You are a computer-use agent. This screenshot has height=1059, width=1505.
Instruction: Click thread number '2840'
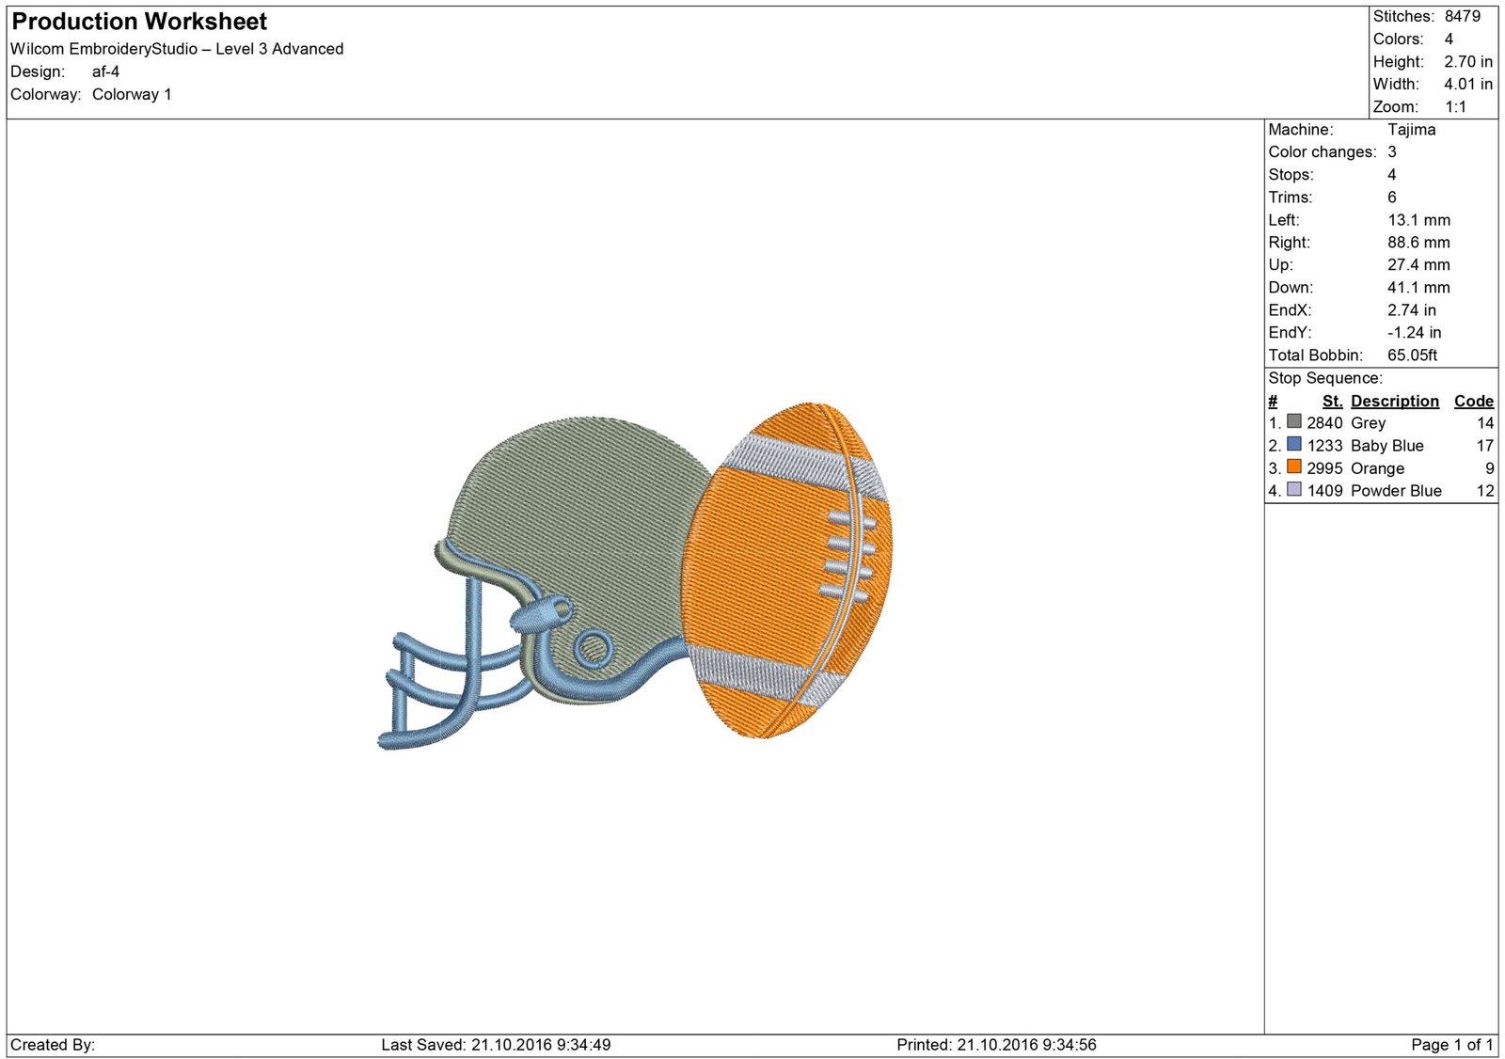pos(1324,423)
